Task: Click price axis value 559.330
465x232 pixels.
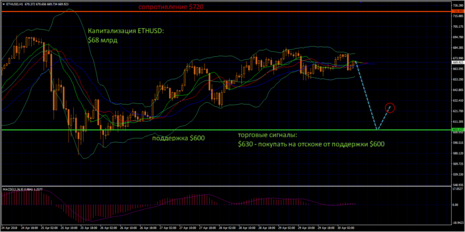Action: click(458, 175)
